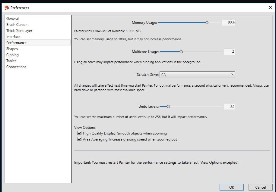Select the Connections category
276x192 pixels.
pos(37,67)
